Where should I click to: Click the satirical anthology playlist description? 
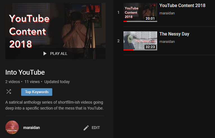click(x=54, y=105)
